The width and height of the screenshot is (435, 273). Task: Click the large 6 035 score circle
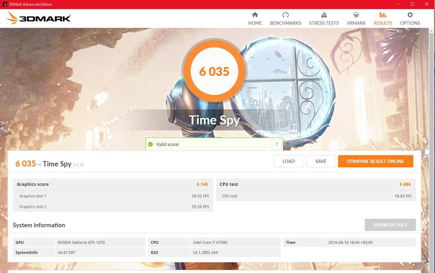(x=214, y=71)
